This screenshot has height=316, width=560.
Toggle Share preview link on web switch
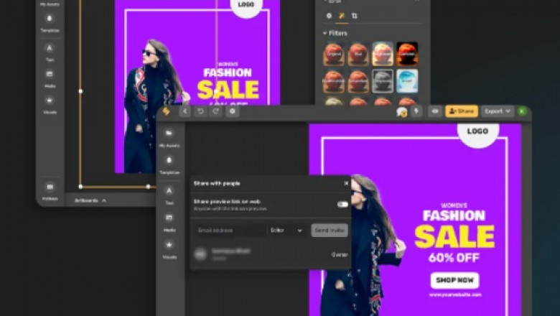(x=342, y=204)
